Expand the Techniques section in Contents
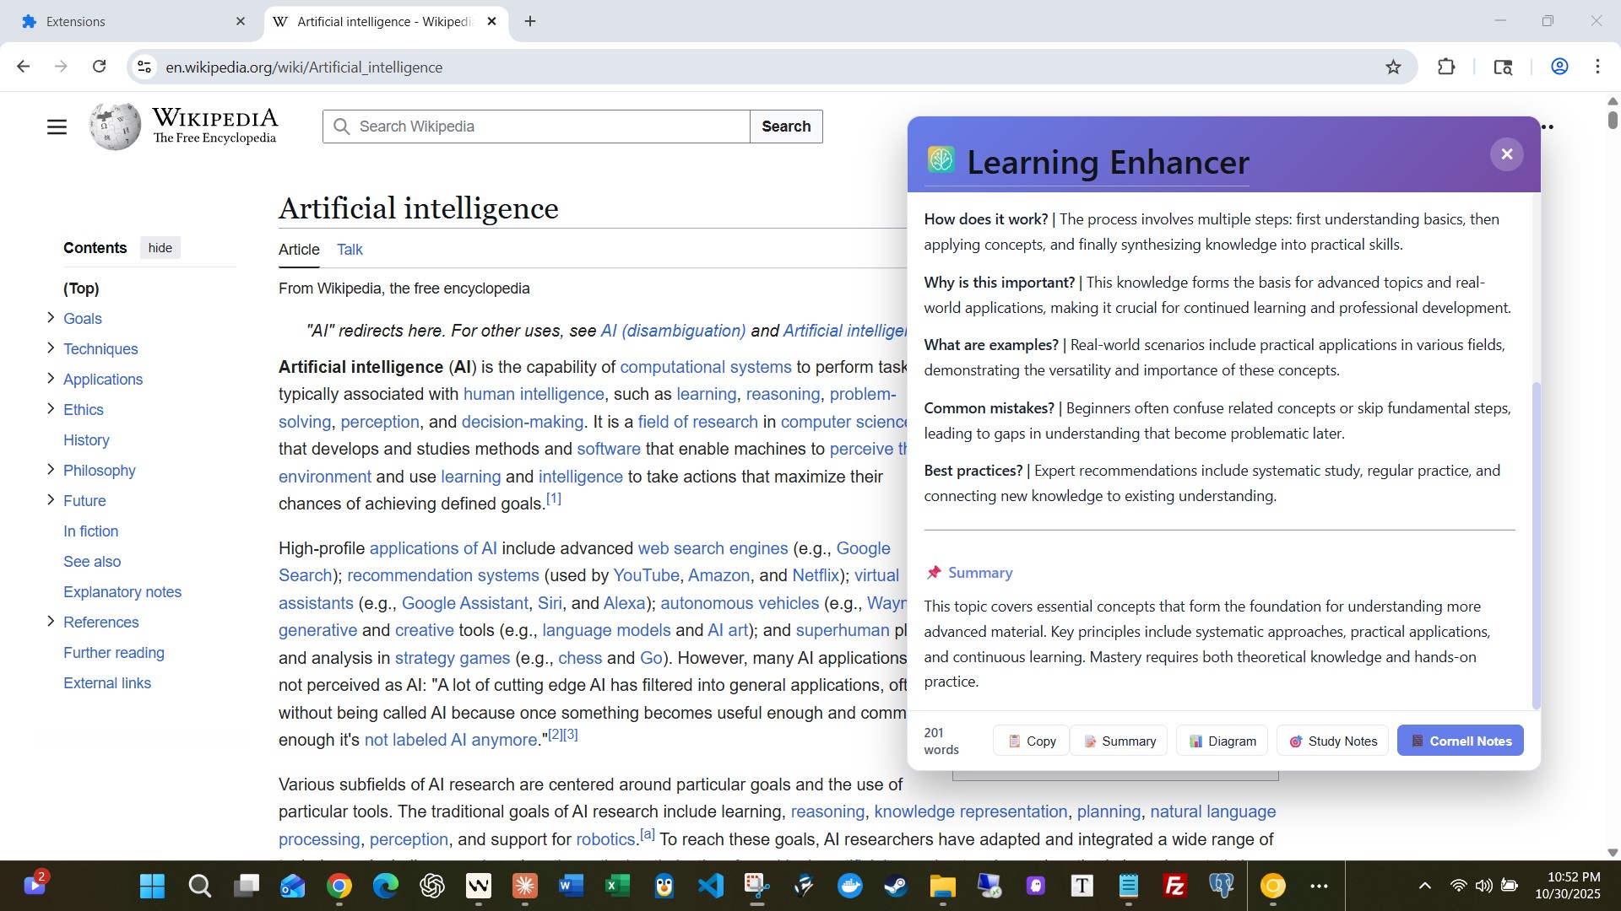This screenshot has height=911, width=1621. coord(51,348)
